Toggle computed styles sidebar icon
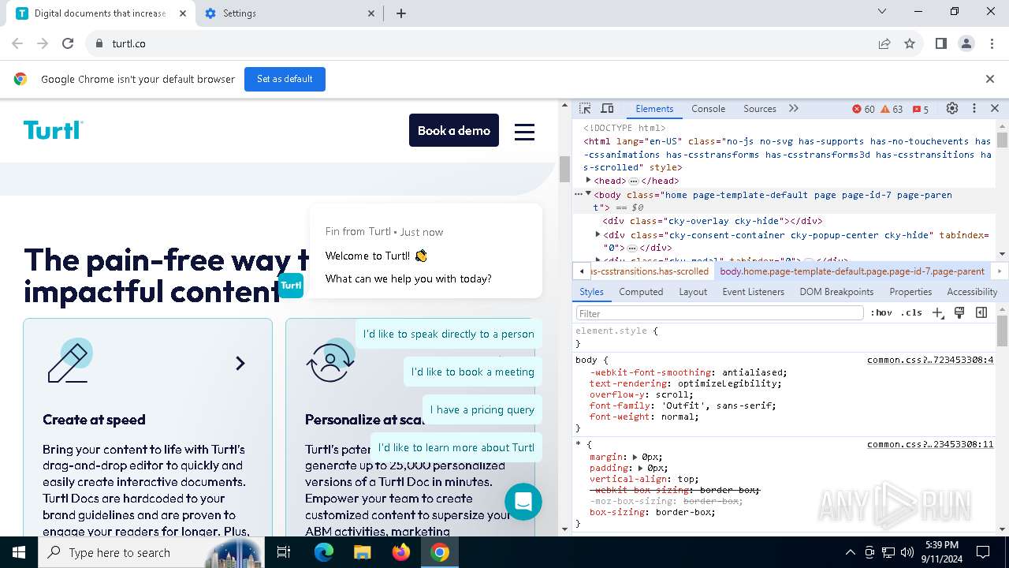The image size is (1009, 568). (981, 313)
